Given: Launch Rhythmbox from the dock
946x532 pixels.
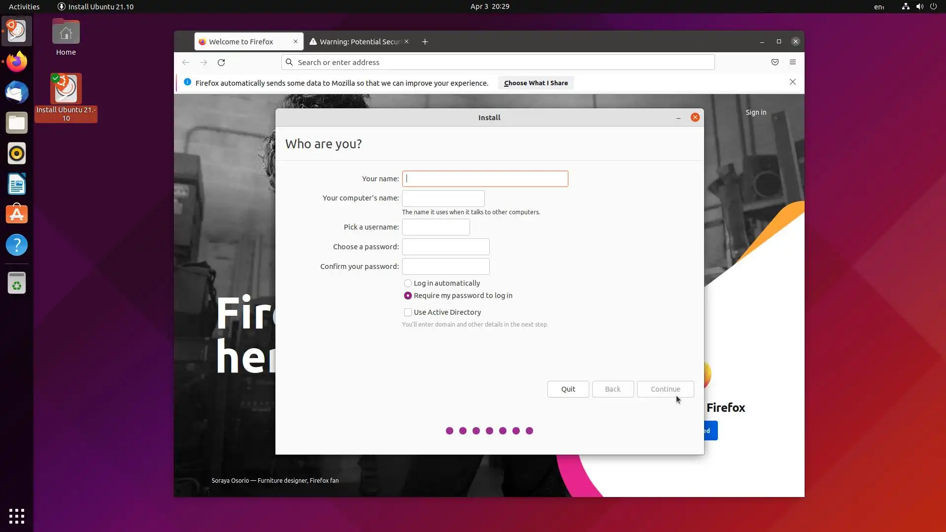Looking at the screenshot, I should 17,154.
